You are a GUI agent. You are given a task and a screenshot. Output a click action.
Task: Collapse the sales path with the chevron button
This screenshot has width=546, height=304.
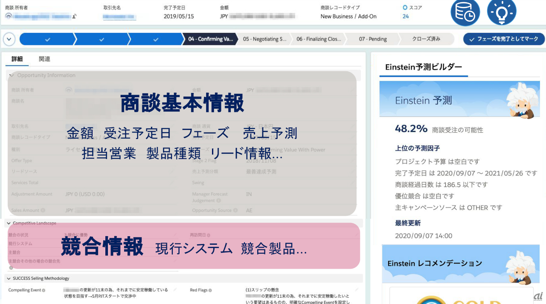click(x=9, y=39)
